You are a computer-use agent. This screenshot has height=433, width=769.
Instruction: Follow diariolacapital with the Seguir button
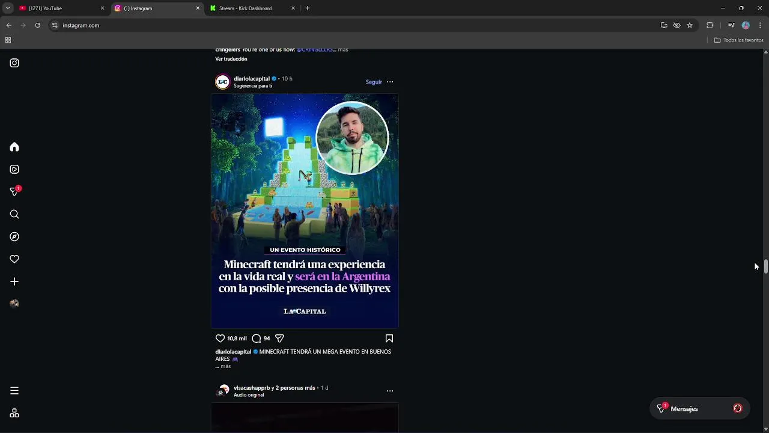click(x=374, y=82)
